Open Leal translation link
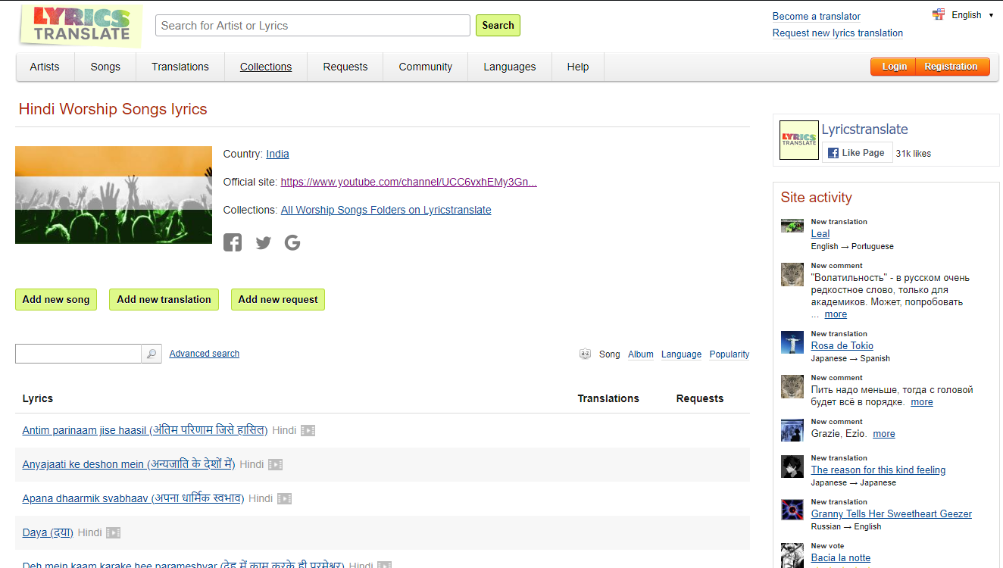 (820, 234)
